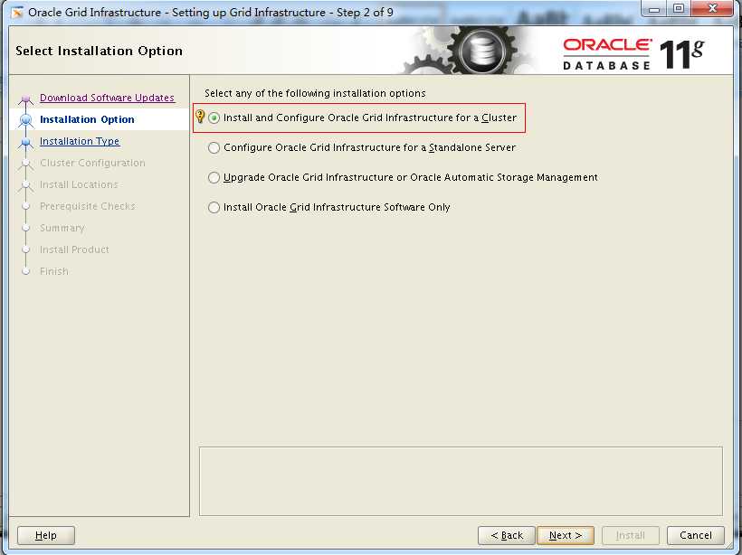Screen dimensions: 742x555
Task: Click the empty message text area
Action: click(x=461, y=481)
